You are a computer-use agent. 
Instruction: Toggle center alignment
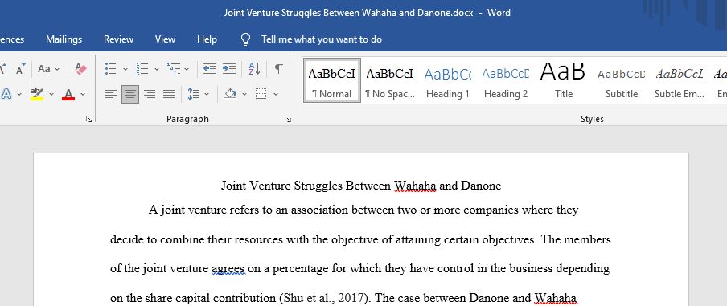coord(130,95)
